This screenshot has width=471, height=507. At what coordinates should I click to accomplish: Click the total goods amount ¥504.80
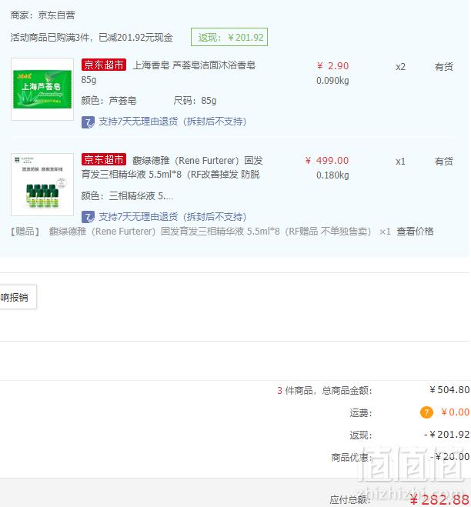tap(449, 390)
